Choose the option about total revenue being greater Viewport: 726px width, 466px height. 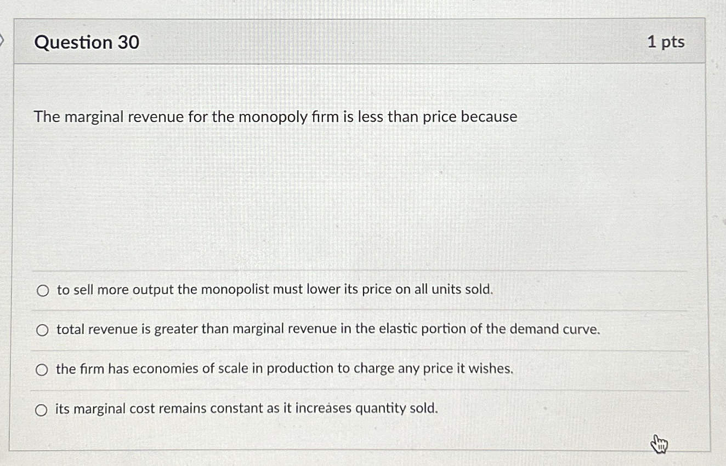tap(42, 330)
